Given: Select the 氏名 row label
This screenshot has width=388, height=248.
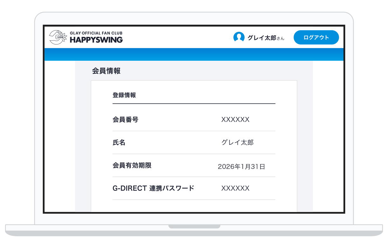Looking at the screenshot, I should [119, 142].
